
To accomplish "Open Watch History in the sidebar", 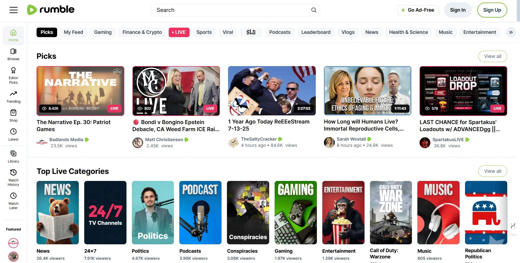I will click(x=13, y=178).
